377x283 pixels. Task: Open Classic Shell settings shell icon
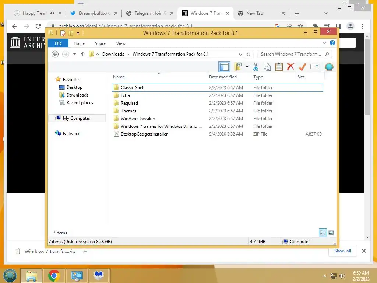click(x=329, y=67)
